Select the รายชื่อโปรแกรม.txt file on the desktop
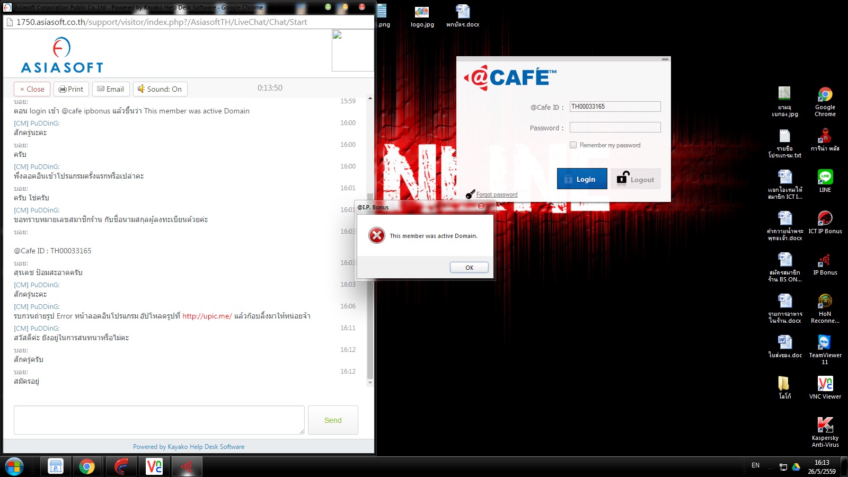 pos(785,143)
